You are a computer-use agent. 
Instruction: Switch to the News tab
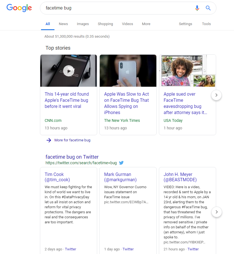point(63,24)
